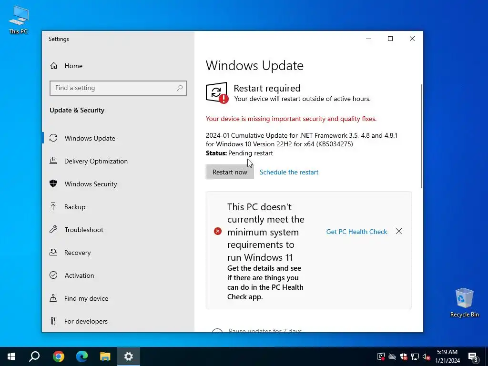Open Find my device settings
488x366 pixels.
tap(118, 298)
